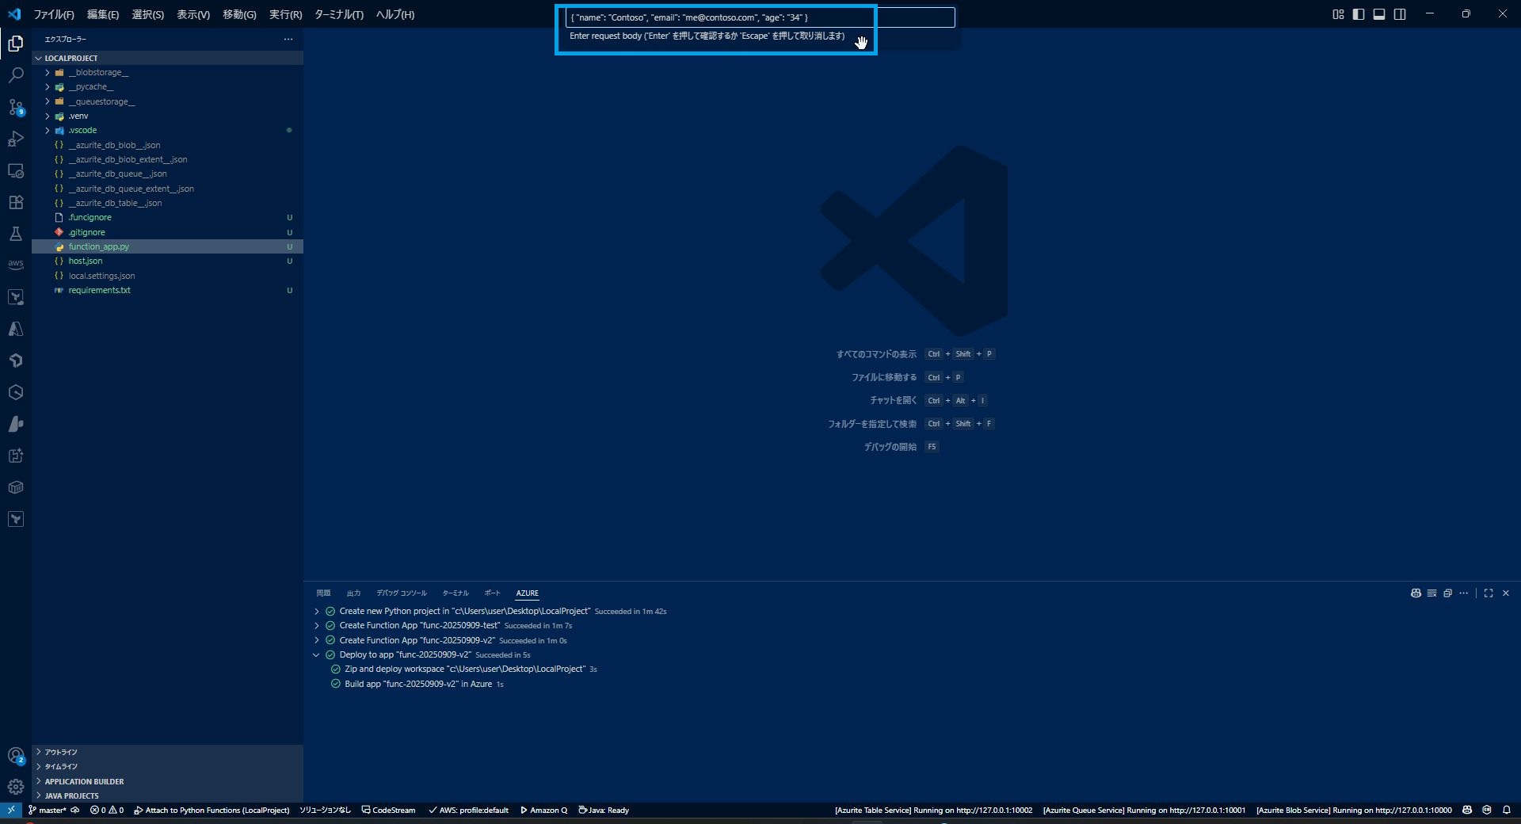The width and height of the screenshot is (1521, 824).
Task: Collapse the Deploy to app func-20250909-v2 entry
Action: [317, 654]
